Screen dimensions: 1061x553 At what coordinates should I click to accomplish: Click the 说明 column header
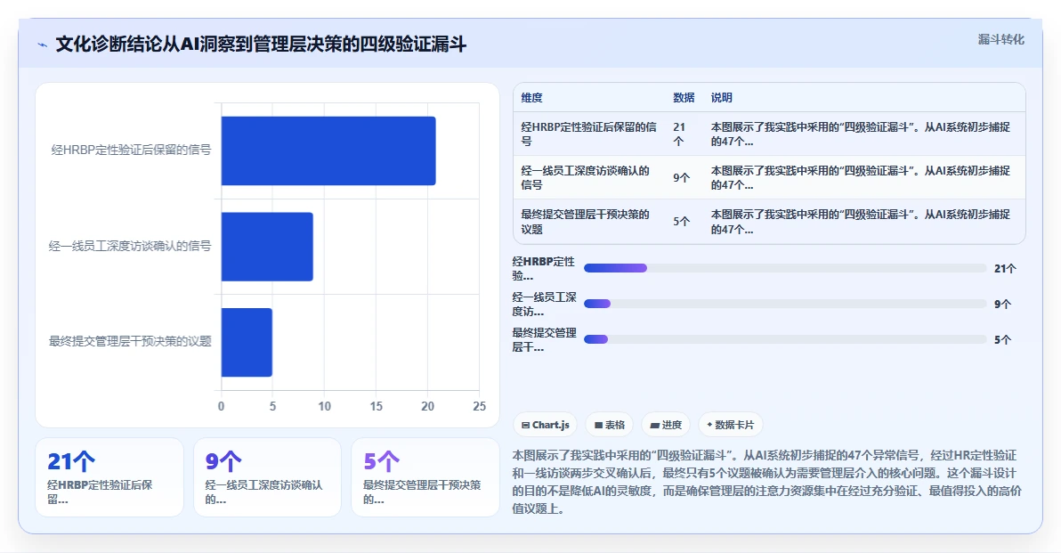[721, 97]
